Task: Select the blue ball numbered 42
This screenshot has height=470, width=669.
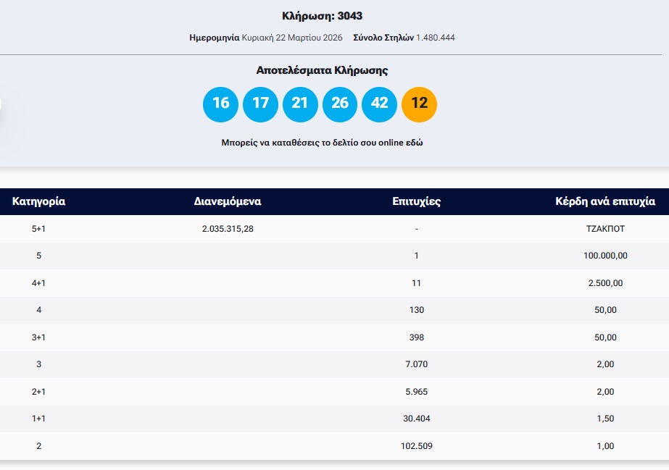Action: coord(379,104)
